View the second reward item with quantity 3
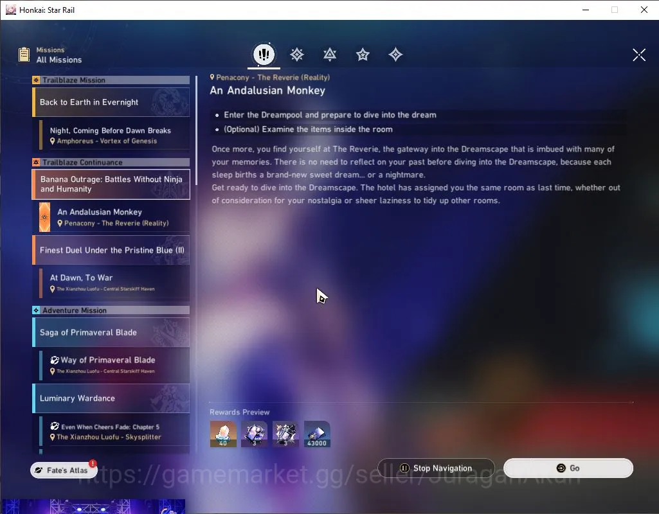 click(x=254, y=434)
